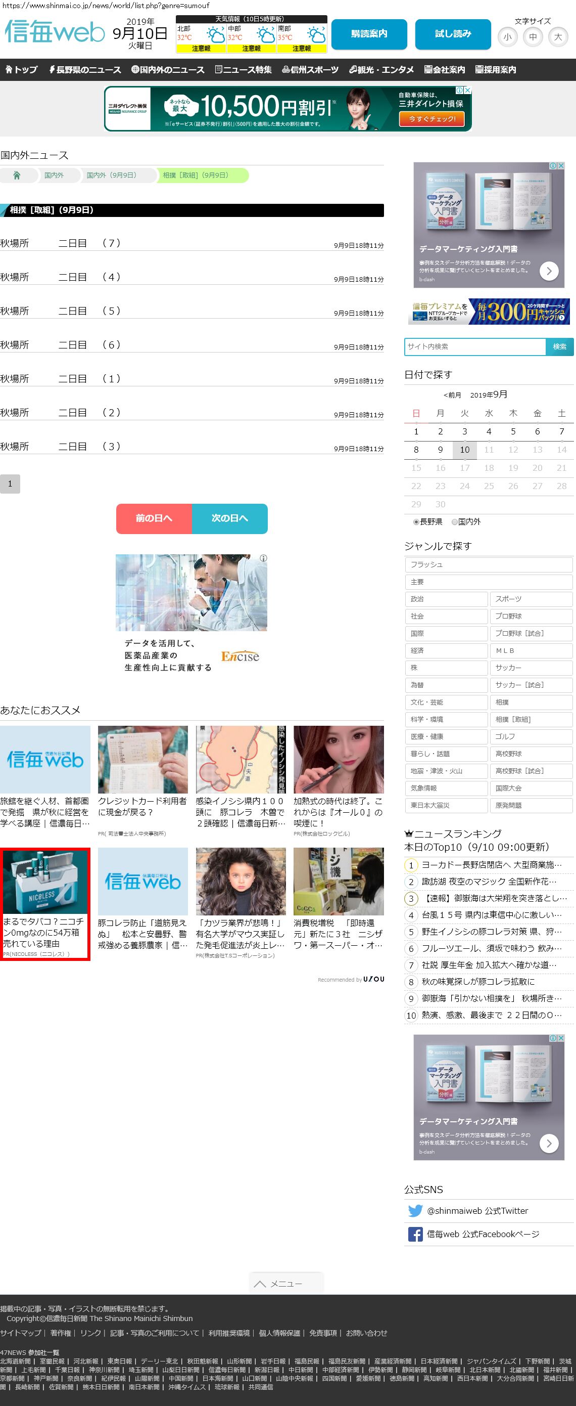Image resolution: width=576 pixels, height=1406 pixels.
Task: Select the 国内外 radio button
Action: pos(454,522)
